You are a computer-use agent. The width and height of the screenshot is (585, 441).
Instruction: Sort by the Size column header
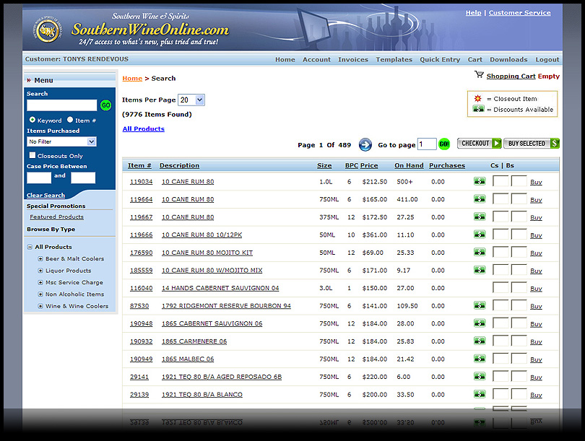(x=324, y=165)
